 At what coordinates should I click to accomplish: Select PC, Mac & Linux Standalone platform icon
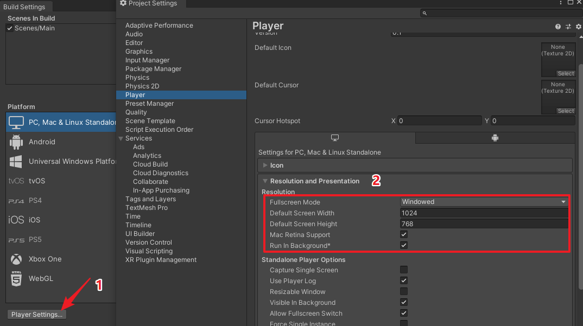coord(16,122)
